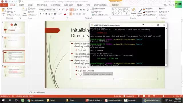
Task: Click to add notes area
Action: click(37, 92)
